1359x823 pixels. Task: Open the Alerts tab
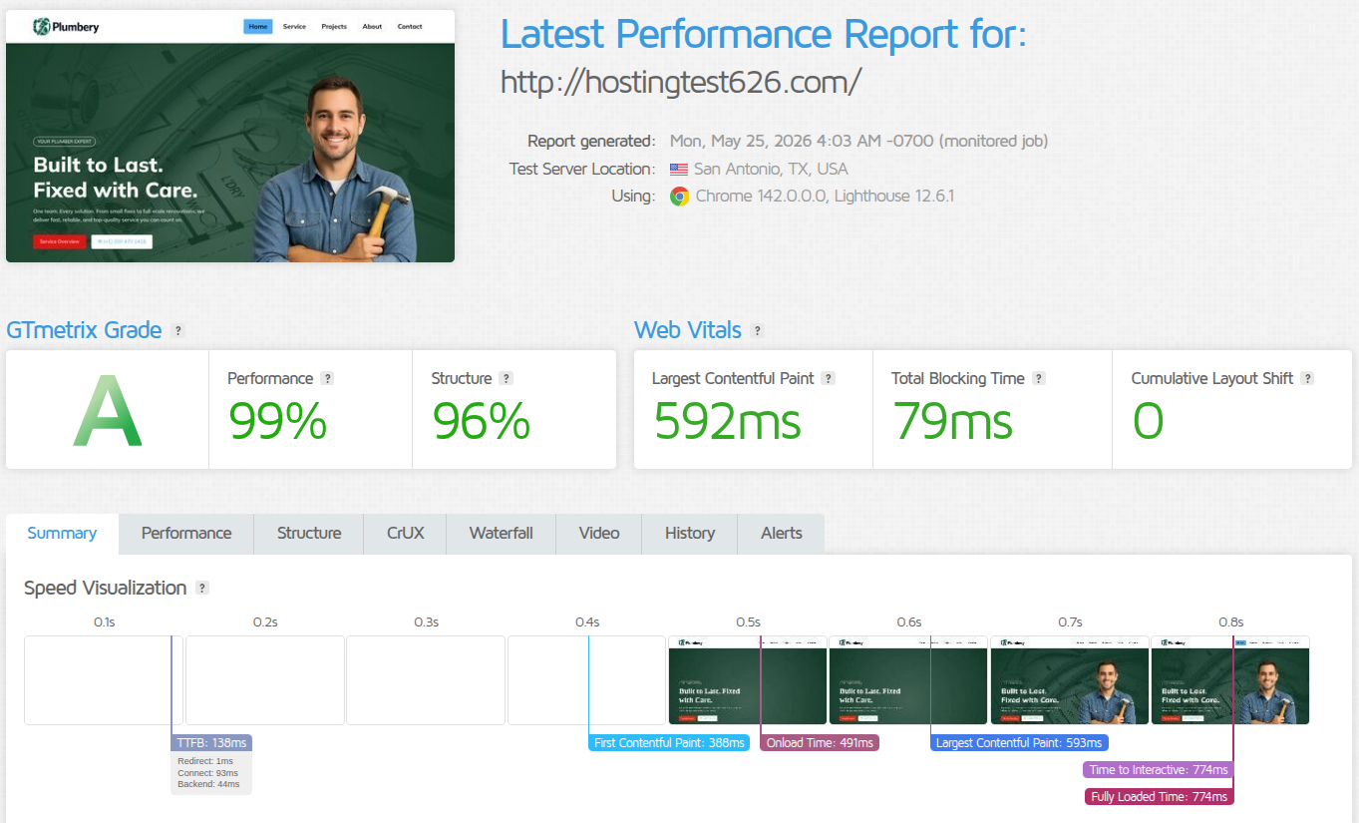coord(782,534)
